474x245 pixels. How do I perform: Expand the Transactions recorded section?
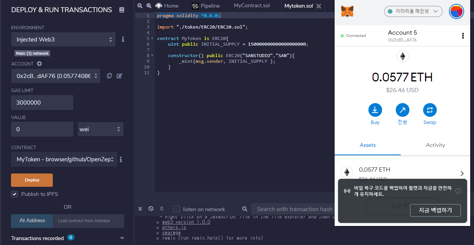[x=122, y=238]
